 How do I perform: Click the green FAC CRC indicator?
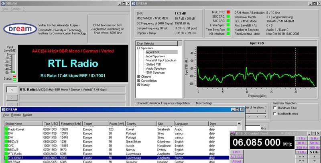pos(228,21)
